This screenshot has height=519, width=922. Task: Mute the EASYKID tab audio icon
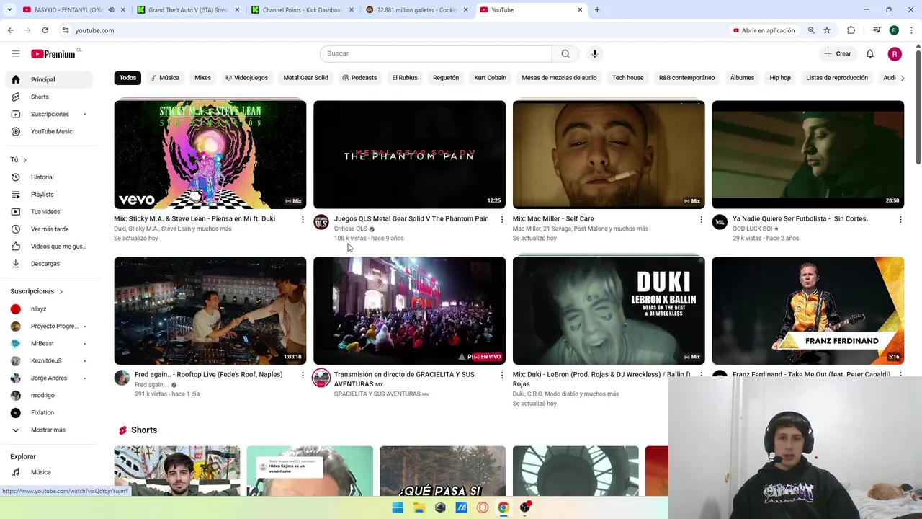pyautogui.click(x=111, y=10)
